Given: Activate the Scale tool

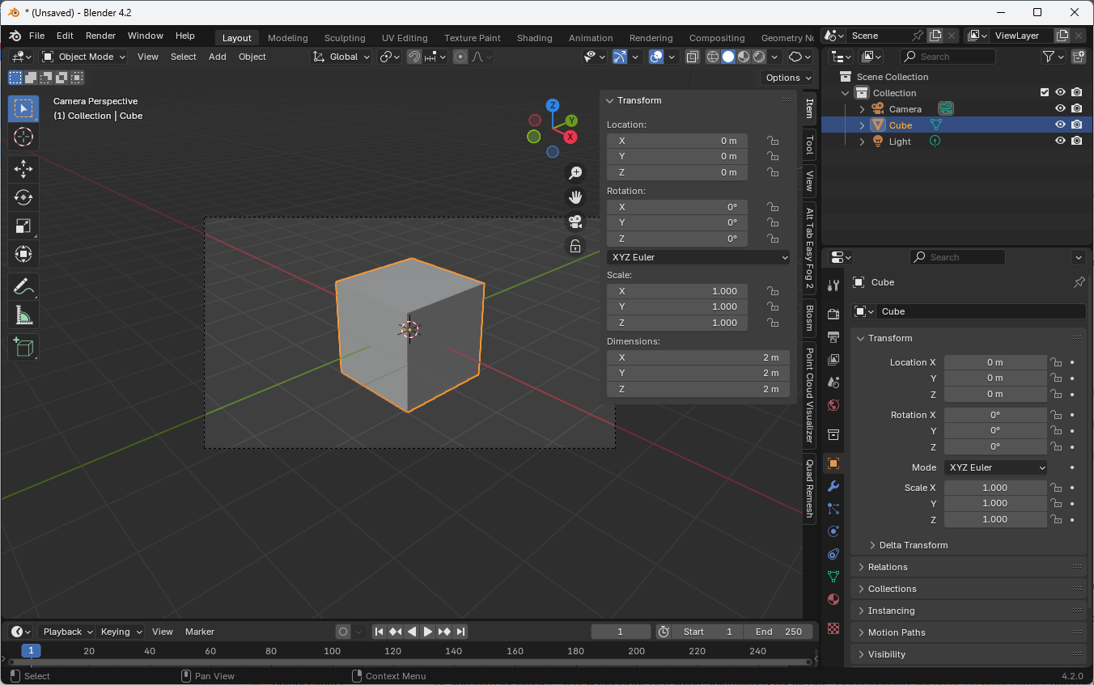Looking at the screenshot, I should pos(23,226).
